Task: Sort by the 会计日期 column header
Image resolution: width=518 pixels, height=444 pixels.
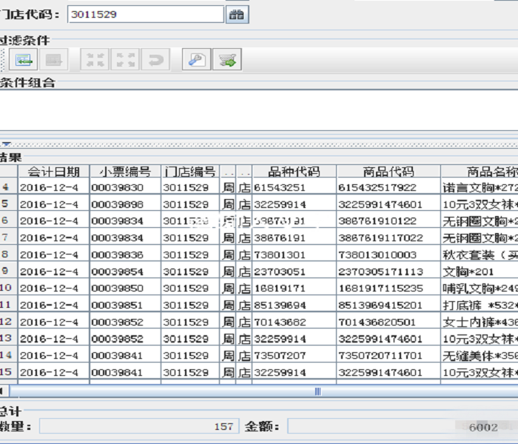Action: (x=53, y=172)
